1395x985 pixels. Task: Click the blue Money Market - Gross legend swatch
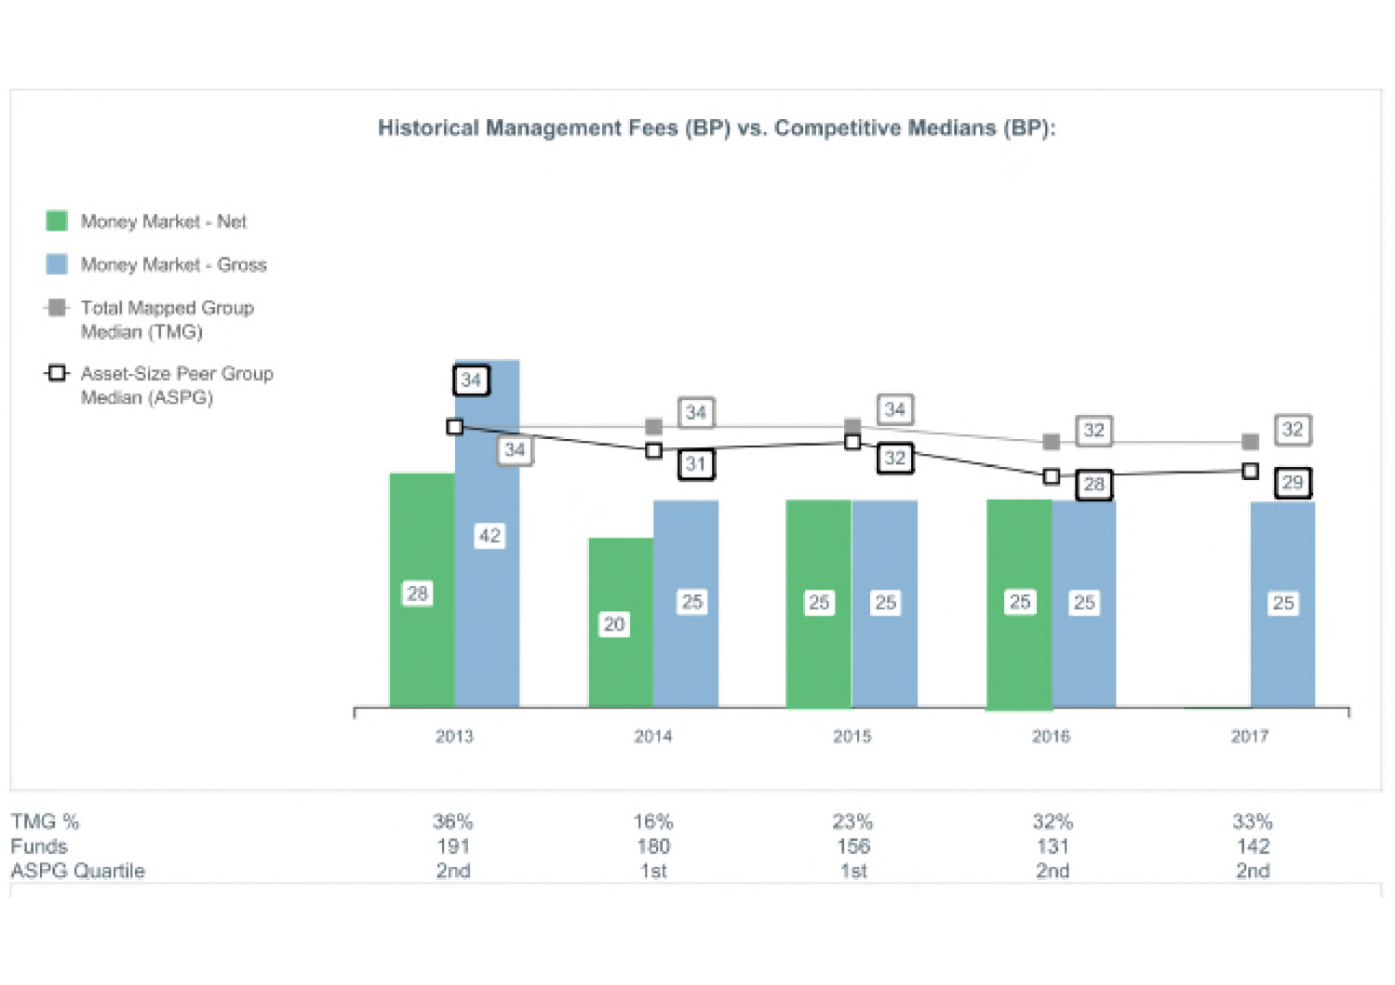[x=57, y=264]
